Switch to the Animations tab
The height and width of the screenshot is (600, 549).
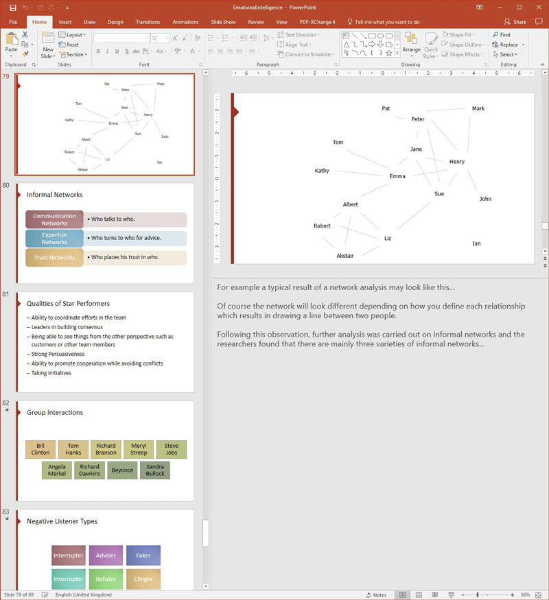point(185,22)
